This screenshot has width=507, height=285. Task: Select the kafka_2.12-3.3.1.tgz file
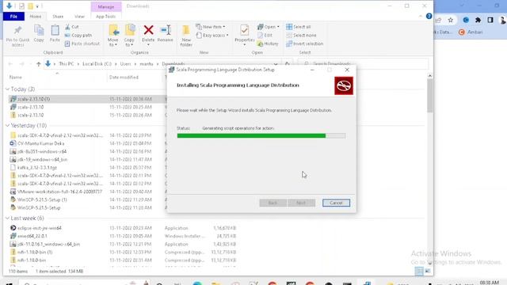click(37, 167)
